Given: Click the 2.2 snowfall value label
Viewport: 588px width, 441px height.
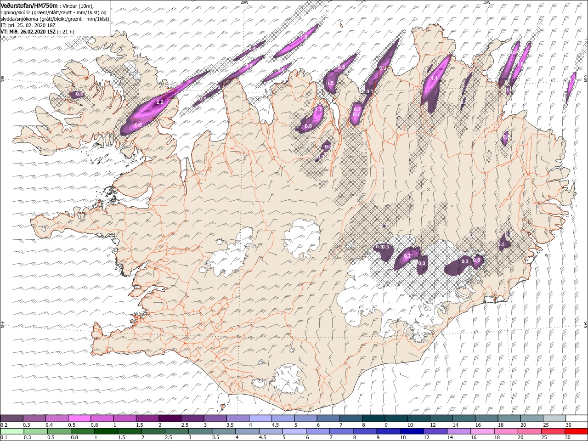Looking at the screenshot, I should tap(160, 102).
